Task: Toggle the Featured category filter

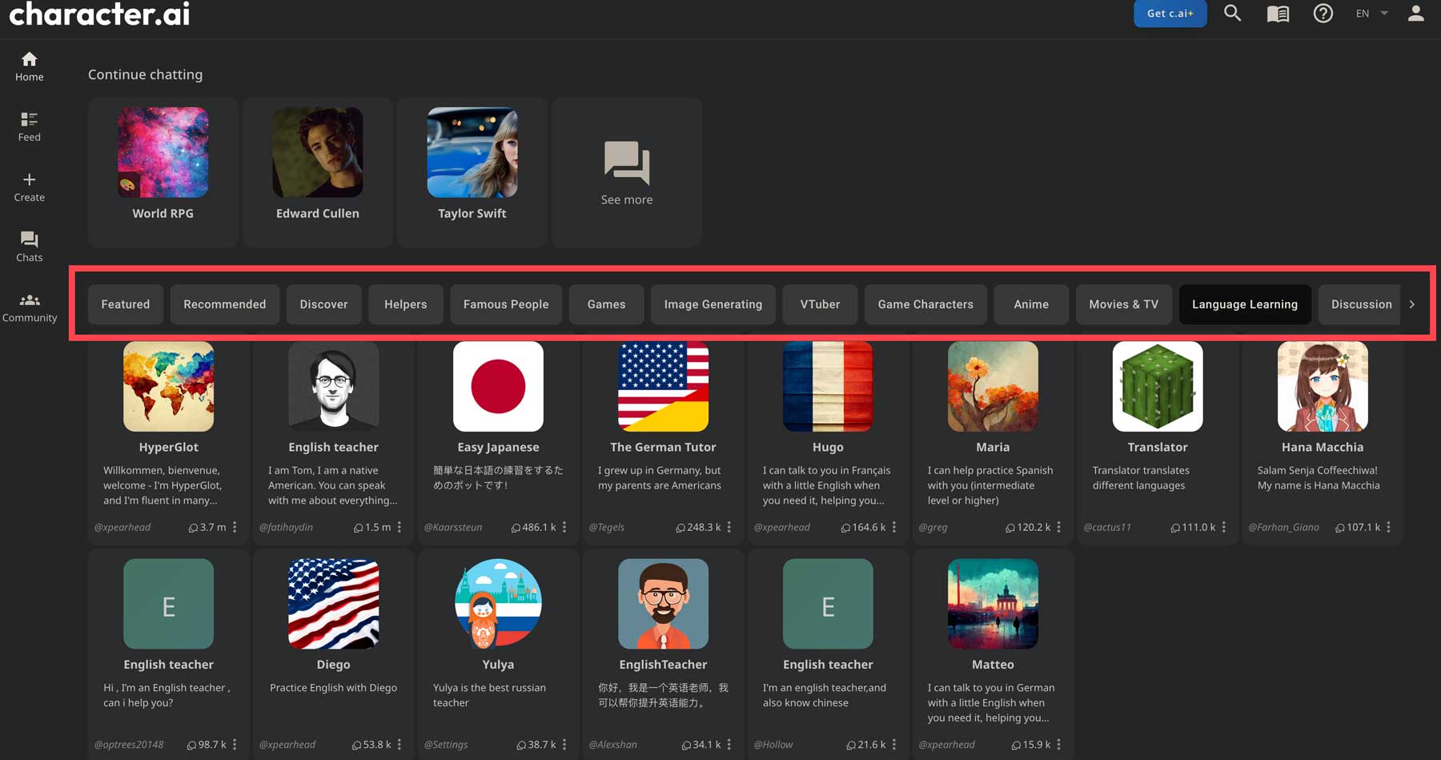Action: click(x=125, y=304)
